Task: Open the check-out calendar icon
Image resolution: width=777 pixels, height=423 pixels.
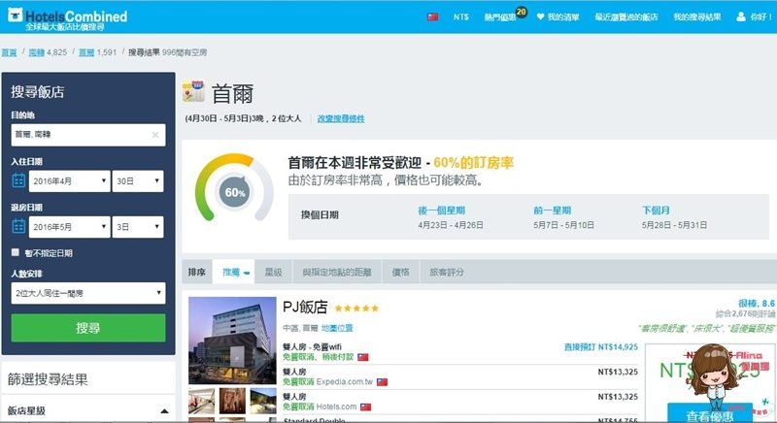Action: (x=18, y=226)
